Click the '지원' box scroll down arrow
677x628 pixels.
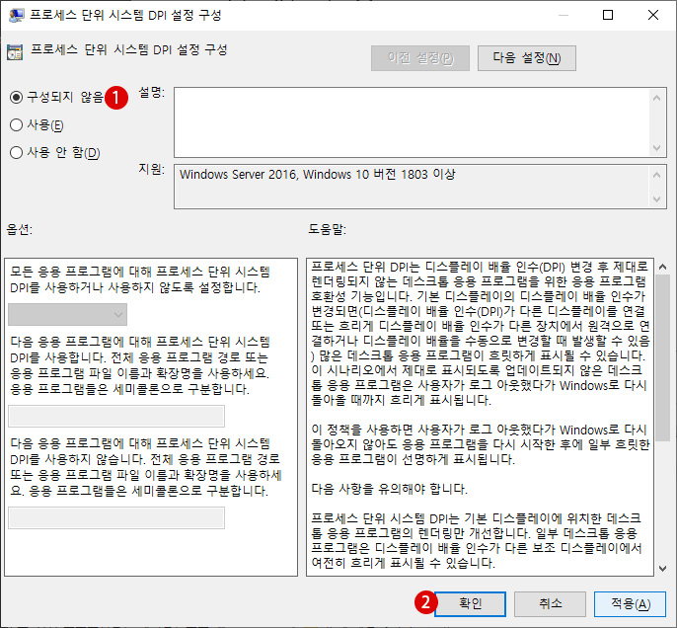point(656,199)
